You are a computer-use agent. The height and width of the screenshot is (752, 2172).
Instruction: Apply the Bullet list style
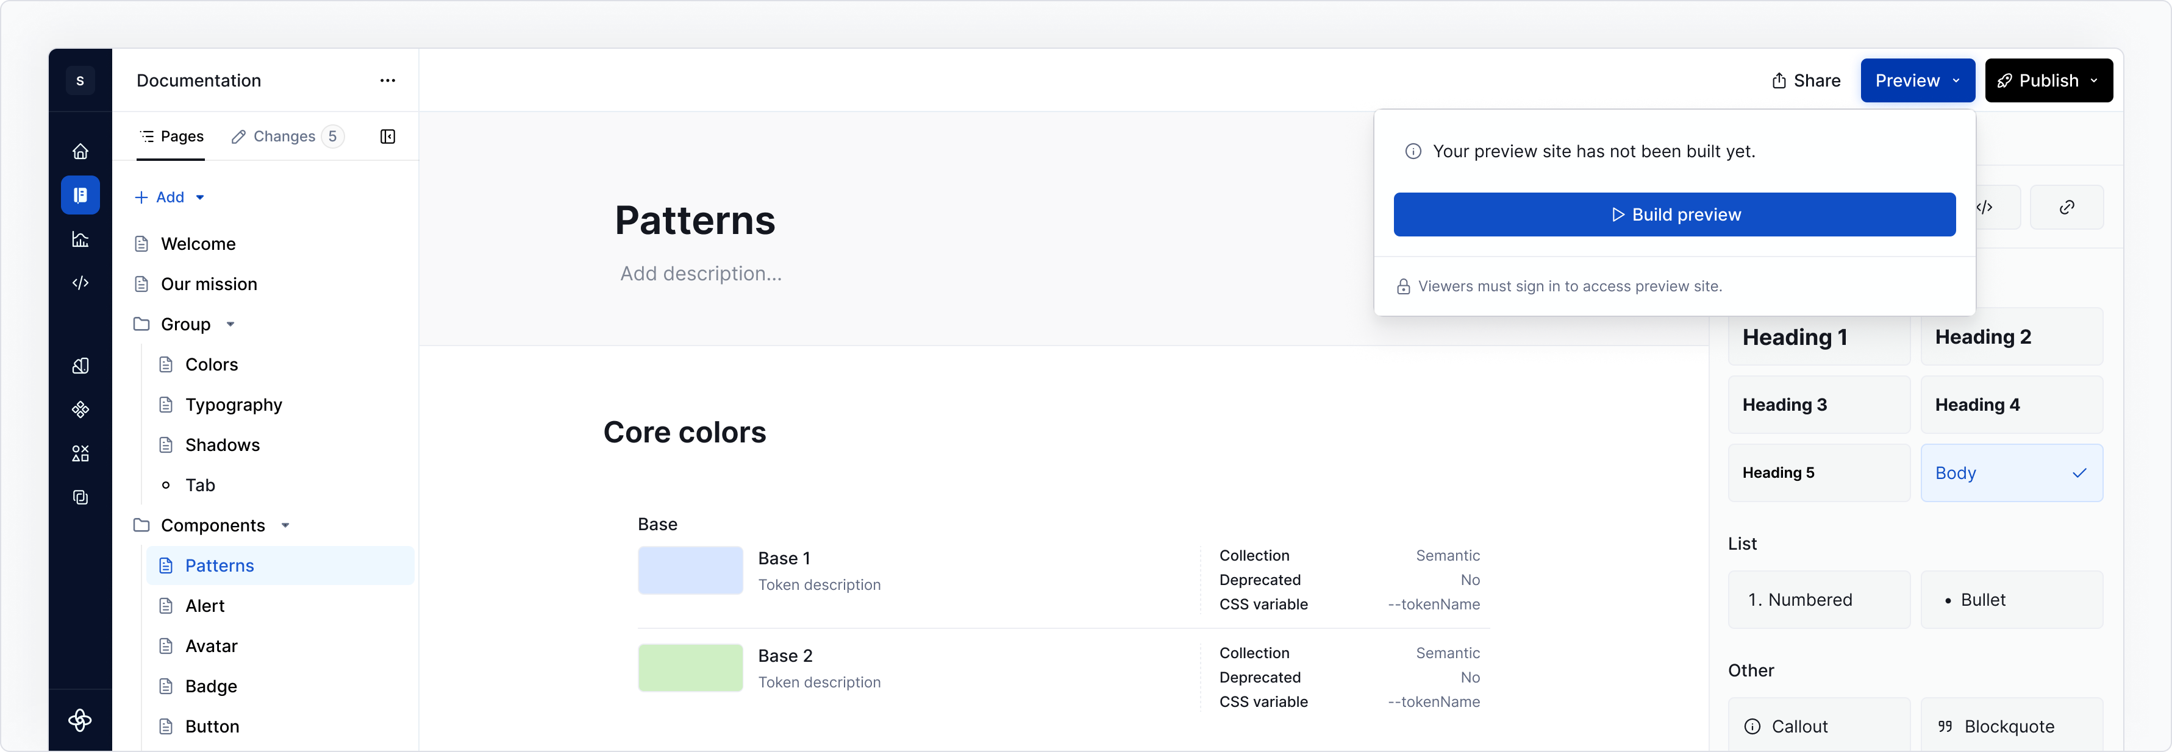coord(2011,600)
